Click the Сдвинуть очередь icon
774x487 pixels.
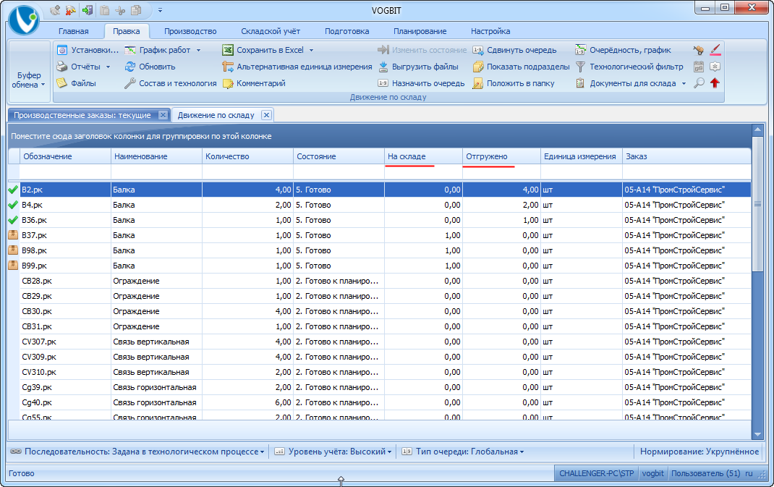478,50
